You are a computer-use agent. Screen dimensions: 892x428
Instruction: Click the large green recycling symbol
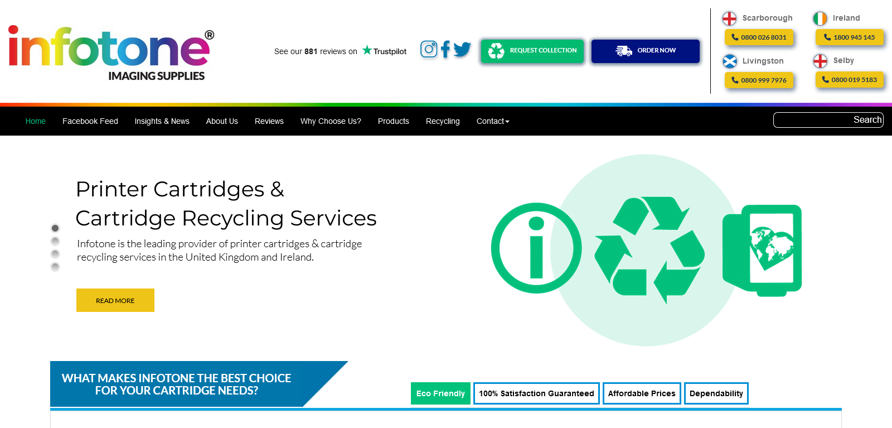[x=649, y=249]
